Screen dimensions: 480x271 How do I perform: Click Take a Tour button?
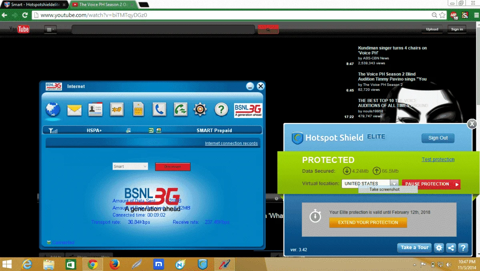pos(414,247)
